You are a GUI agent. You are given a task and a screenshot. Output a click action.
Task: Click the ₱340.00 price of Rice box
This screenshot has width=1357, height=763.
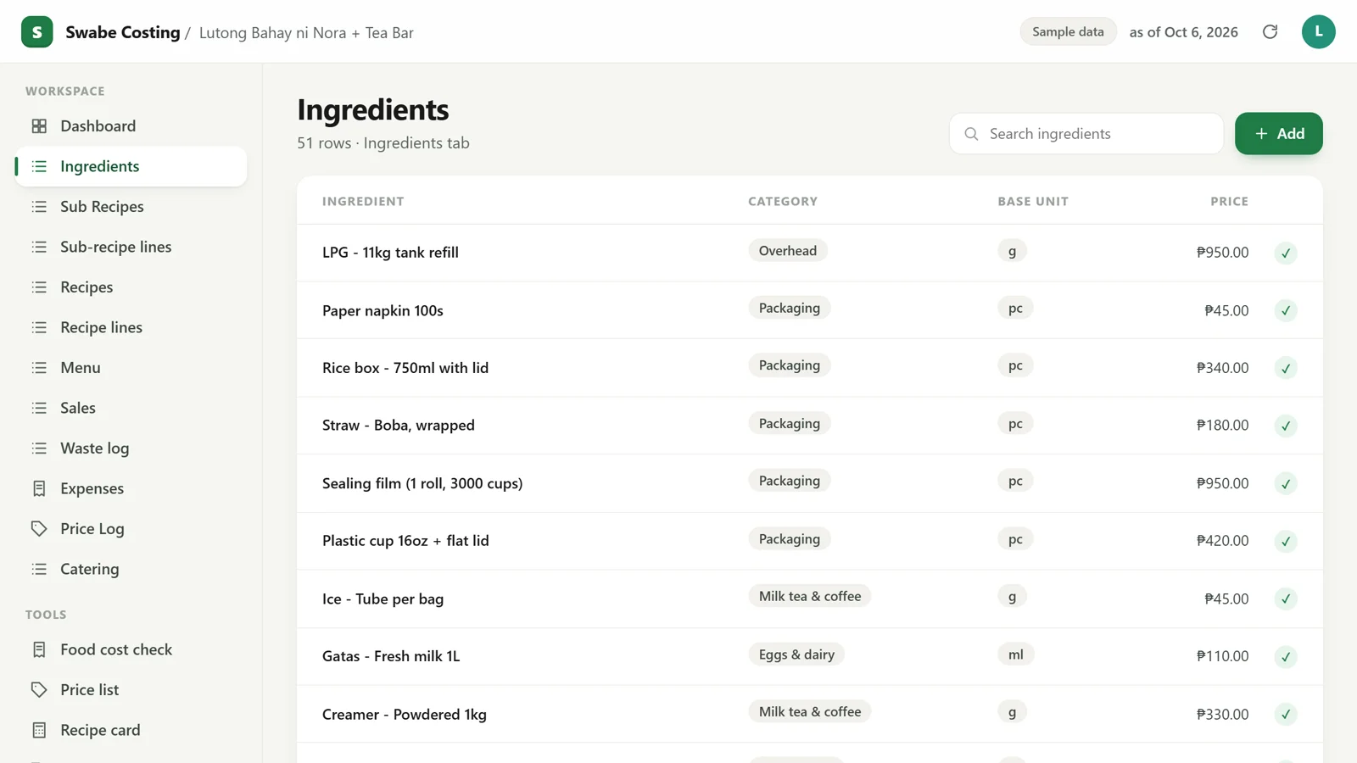[x=1222, y=368]
